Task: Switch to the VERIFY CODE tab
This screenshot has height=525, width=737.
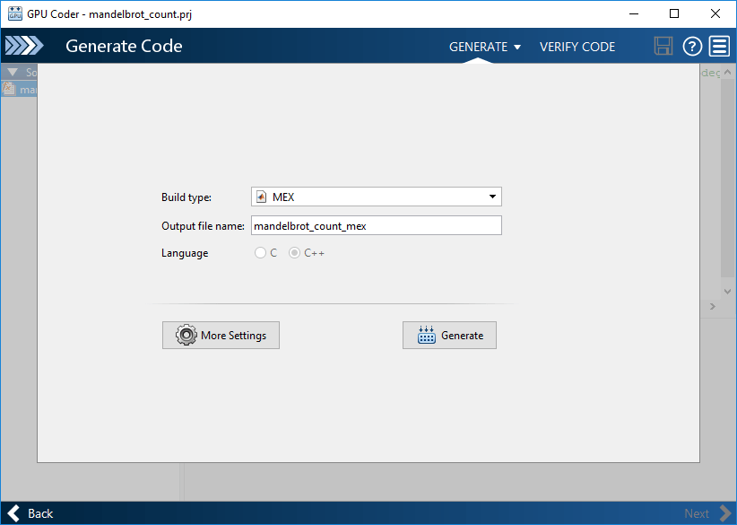Action: click(577, 47)
